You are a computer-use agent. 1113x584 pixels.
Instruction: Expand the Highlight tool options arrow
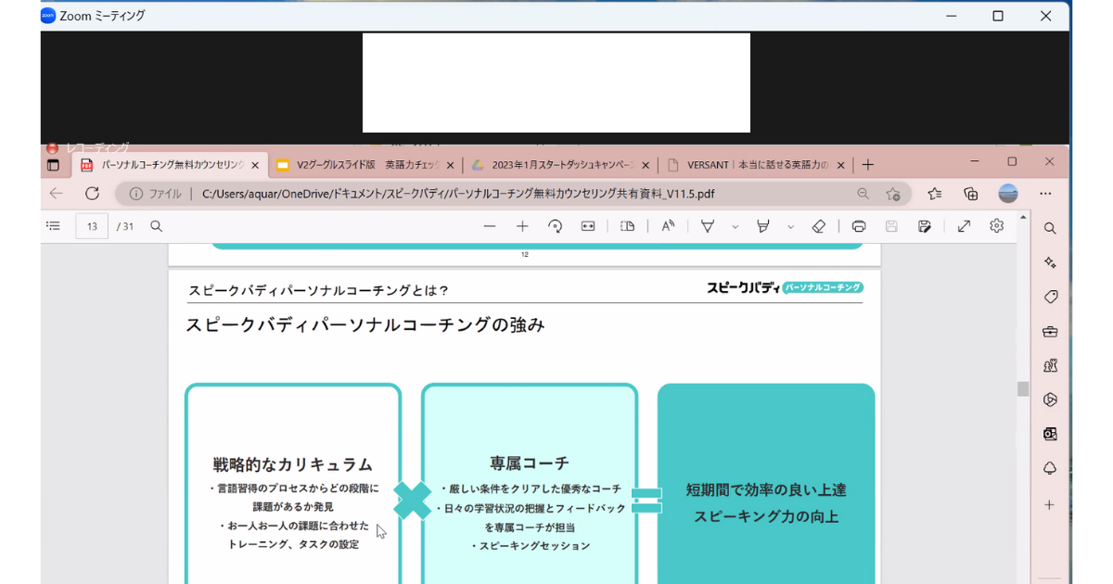click(x=790, y=226)
